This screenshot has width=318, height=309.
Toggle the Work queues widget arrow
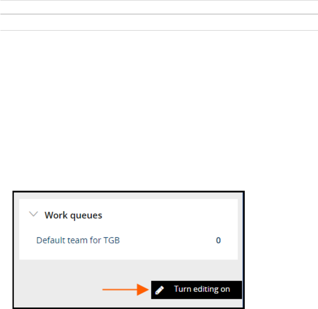point(33,214)
